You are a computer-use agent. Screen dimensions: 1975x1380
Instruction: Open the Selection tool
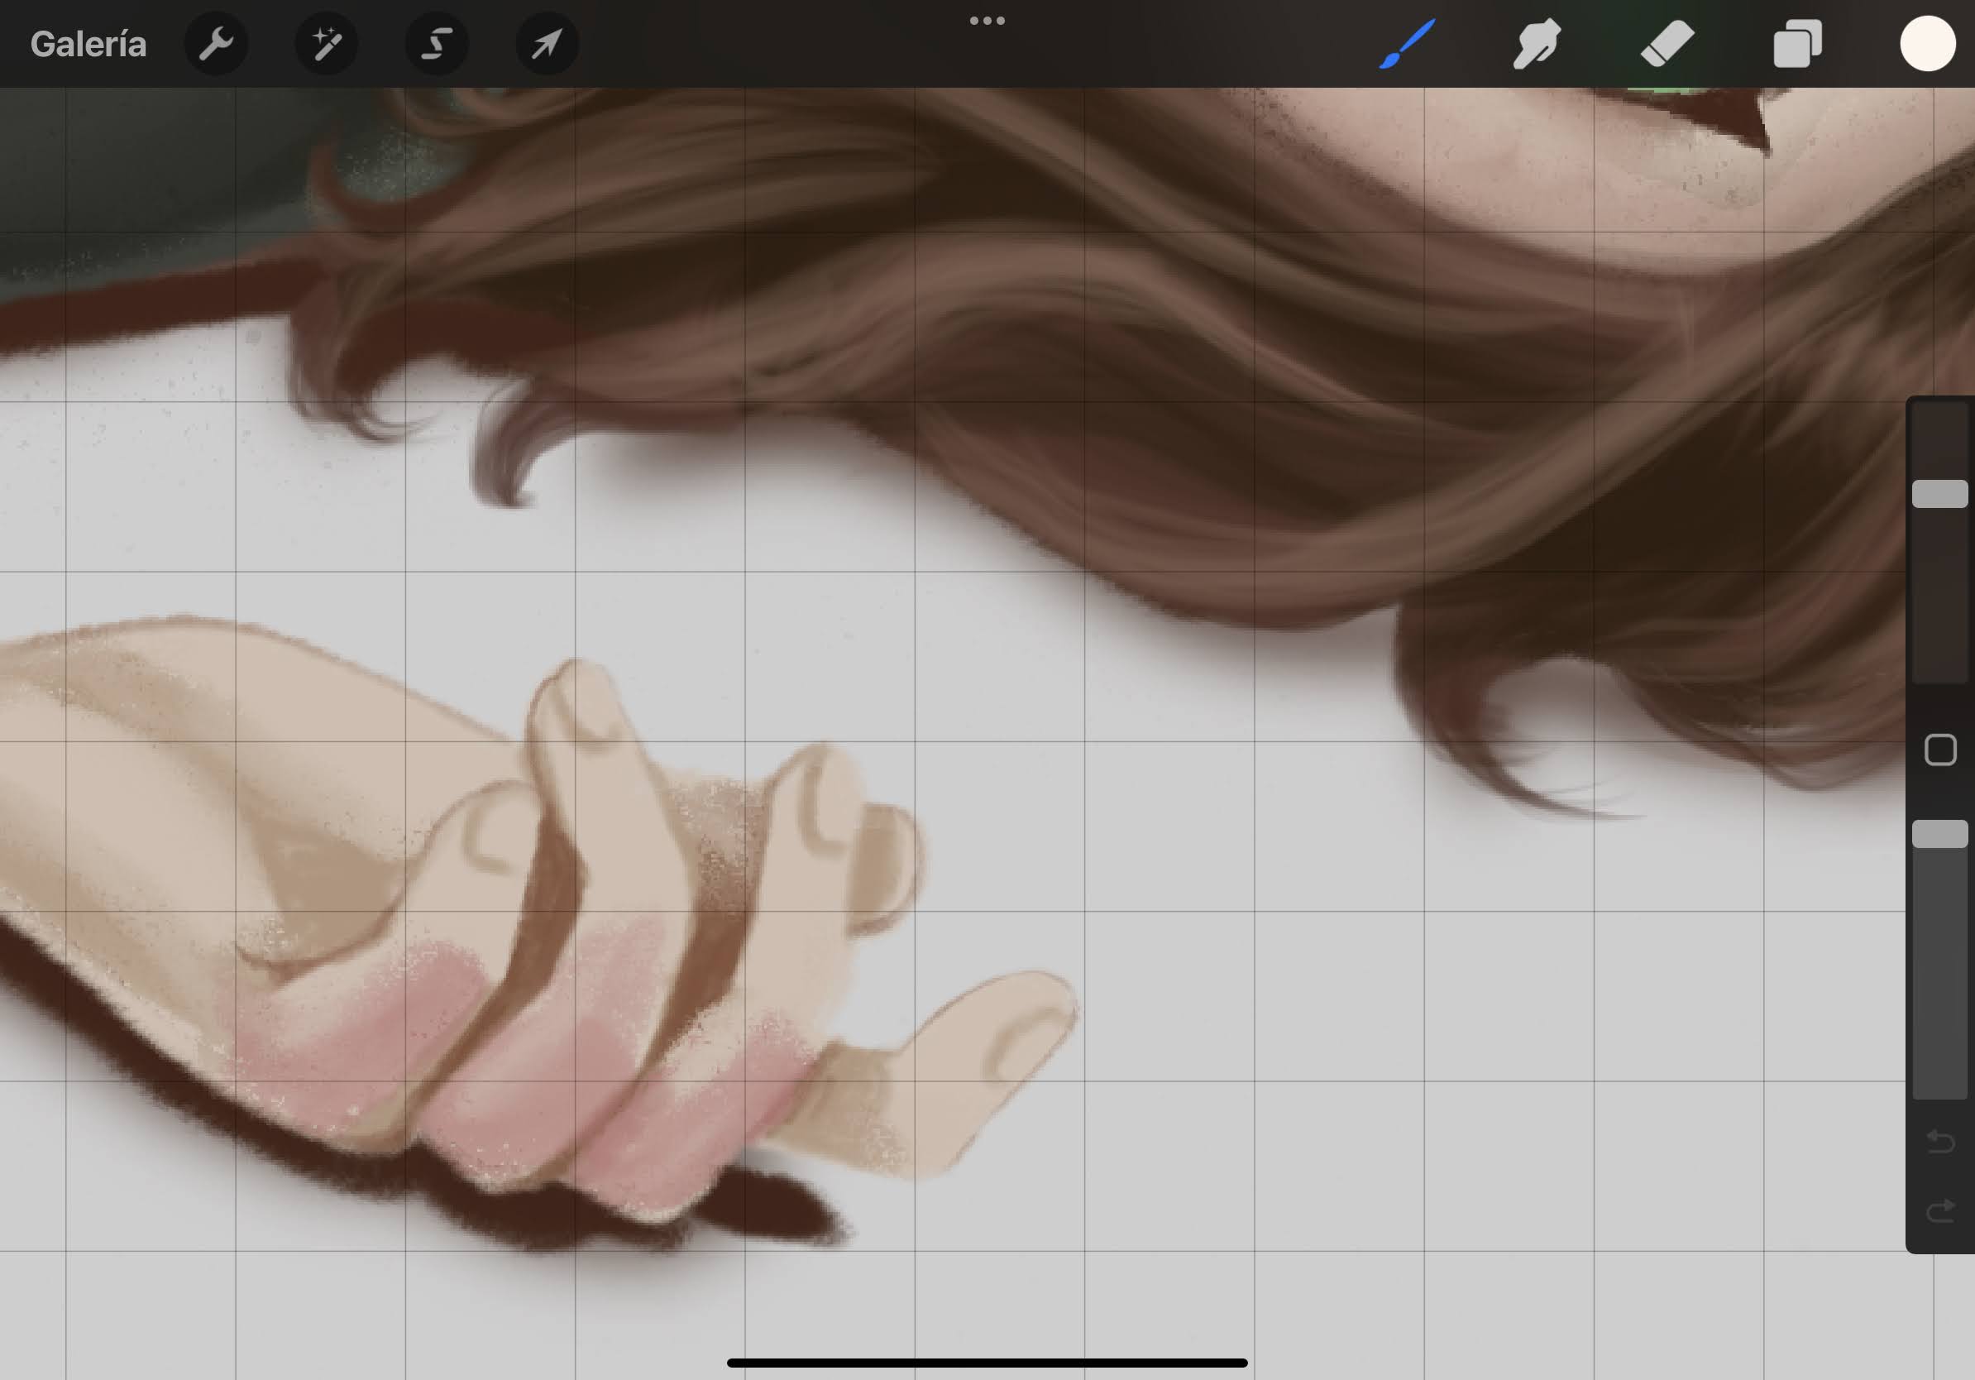point(437,43)
